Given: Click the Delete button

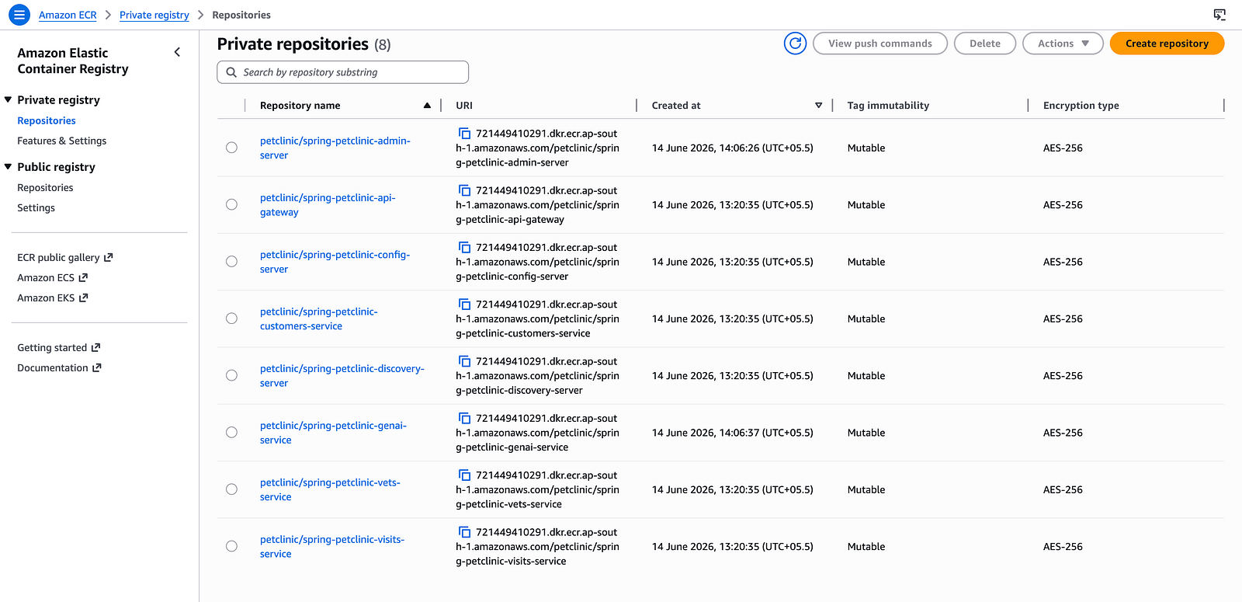Looking at the screenshot, I should [985, 43].
